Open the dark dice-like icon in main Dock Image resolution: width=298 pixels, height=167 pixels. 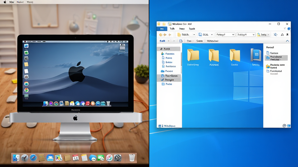(x=118, y=158)
